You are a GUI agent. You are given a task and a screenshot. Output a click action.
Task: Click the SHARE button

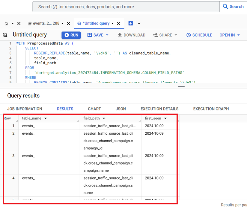(x=162, y=35)
